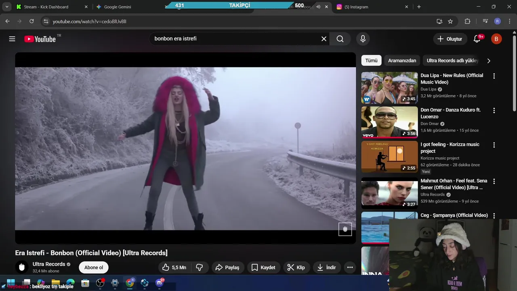The image size is (517, 291).
Task: Open the Ultra Records channel name link
Action: [49, 264]
